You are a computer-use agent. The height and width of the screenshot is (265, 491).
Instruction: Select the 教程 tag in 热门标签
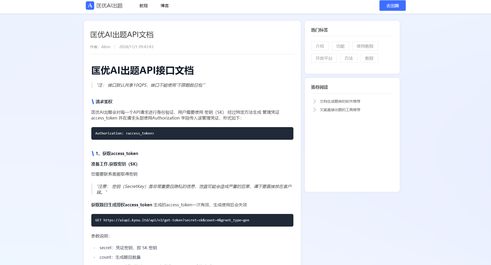pos(369,58)
